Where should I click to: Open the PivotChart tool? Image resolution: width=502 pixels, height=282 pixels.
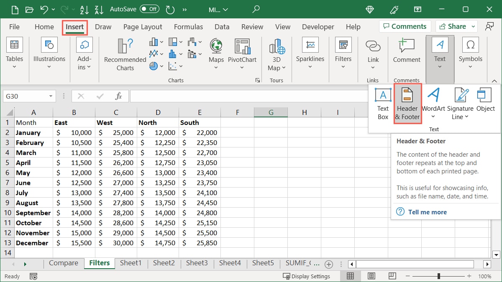click(242, 52)
